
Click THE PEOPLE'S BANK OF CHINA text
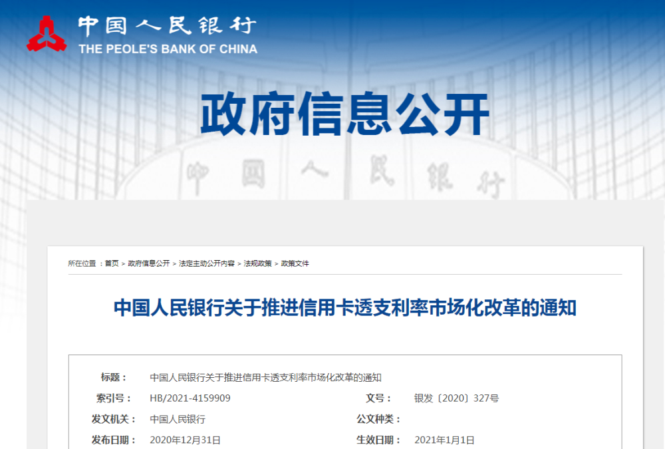[x=168, y=49]
